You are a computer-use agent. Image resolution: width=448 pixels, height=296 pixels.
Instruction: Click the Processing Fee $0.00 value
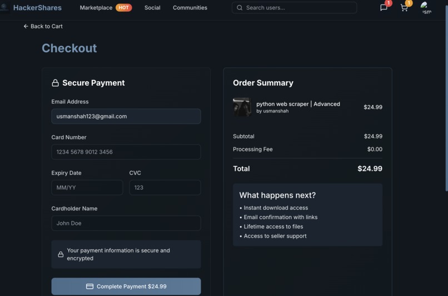375,149
